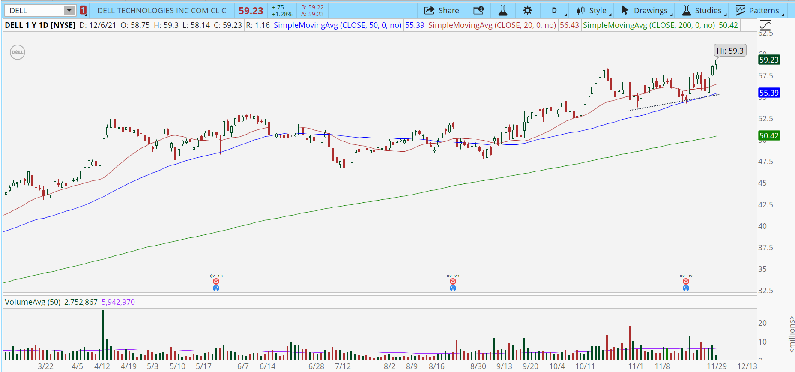The width and height of the screenshot is (795, 372).
Task: Click the green 50.42 SMA value in the study header
Action: pos(728,25)
